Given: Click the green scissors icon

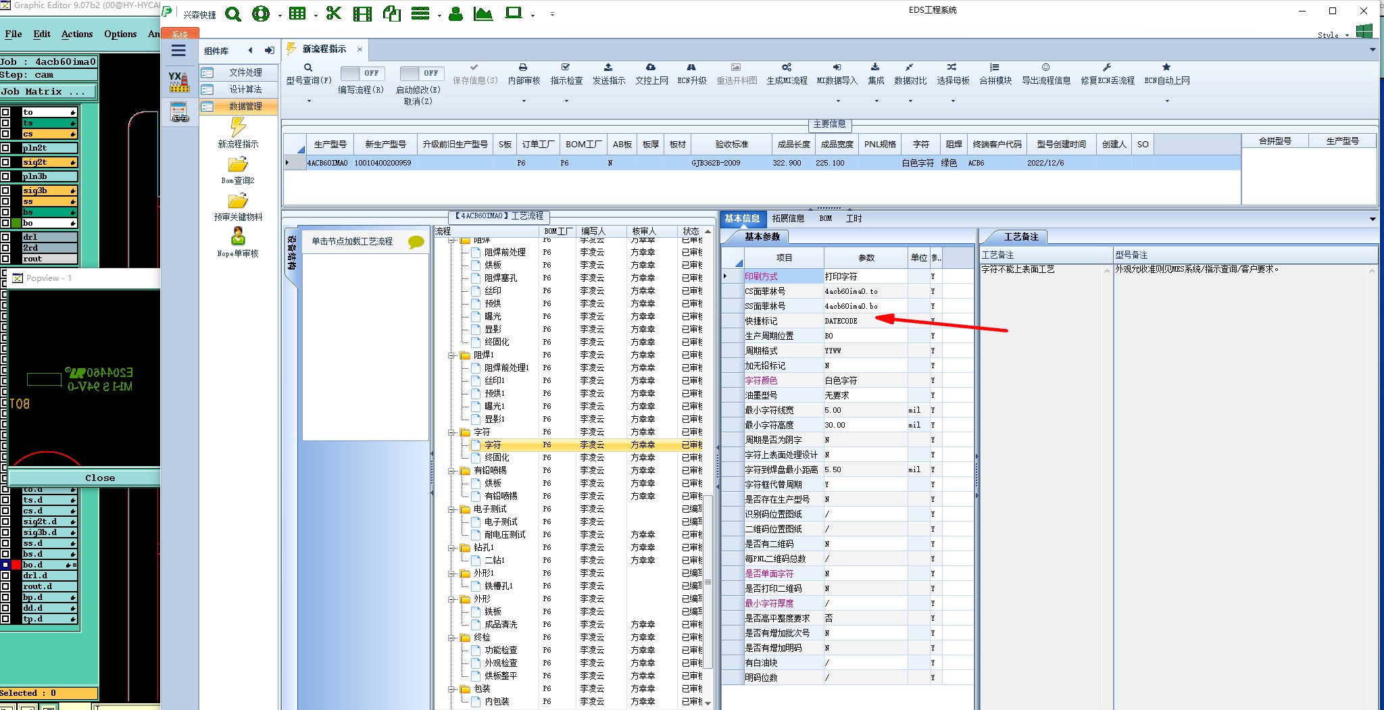Looking at the screenshot, I should tap(333, 14).
